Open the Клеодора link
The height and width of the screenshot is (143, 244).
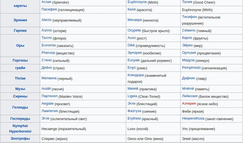(136, 75)
